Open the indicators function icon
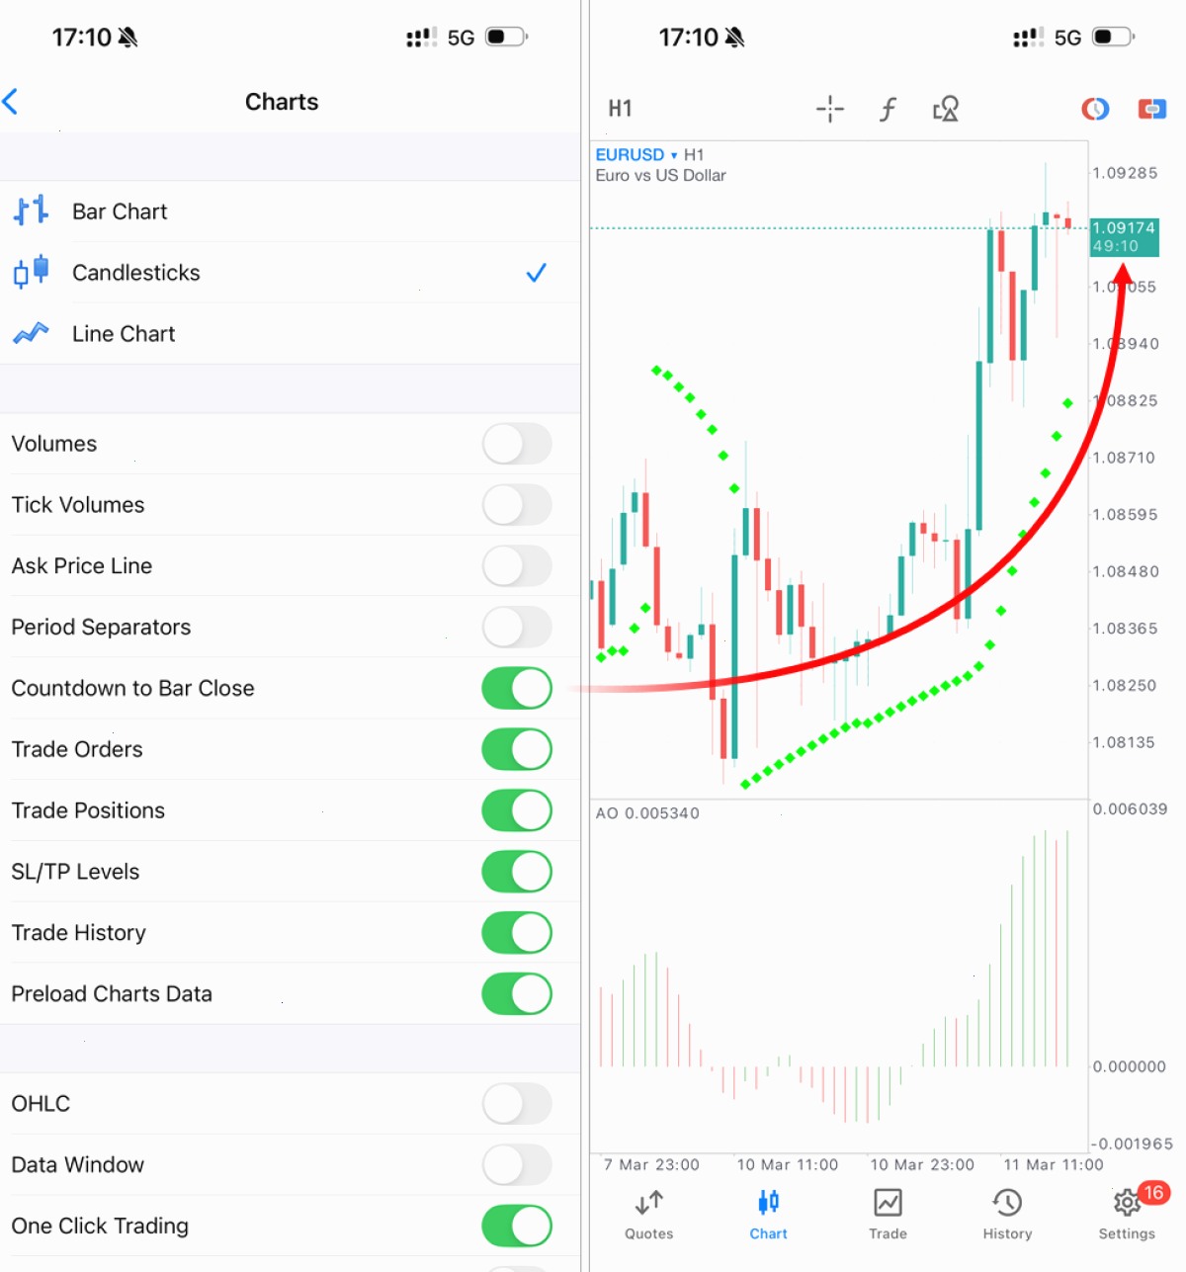The height and width of the screenshot is (1272, 1186). pos(888,109)
